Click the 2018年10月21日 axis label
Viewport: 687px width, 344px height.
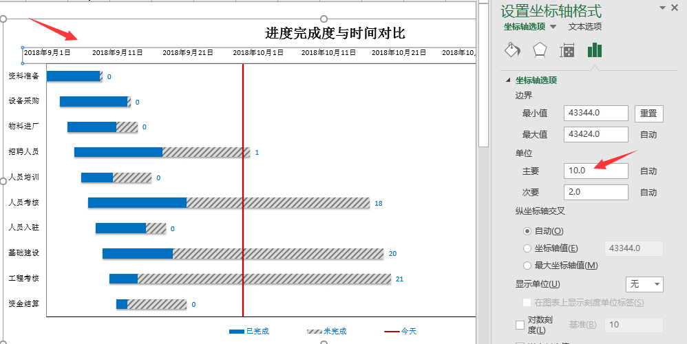pos(399,52)
